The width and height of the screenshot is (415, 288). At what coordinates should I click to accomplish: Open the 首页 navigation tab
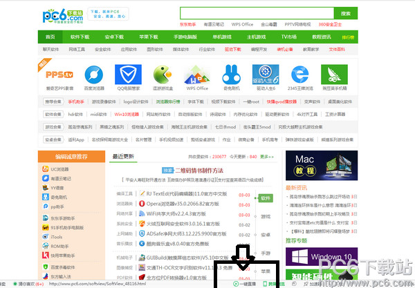(x=50, y=37)
